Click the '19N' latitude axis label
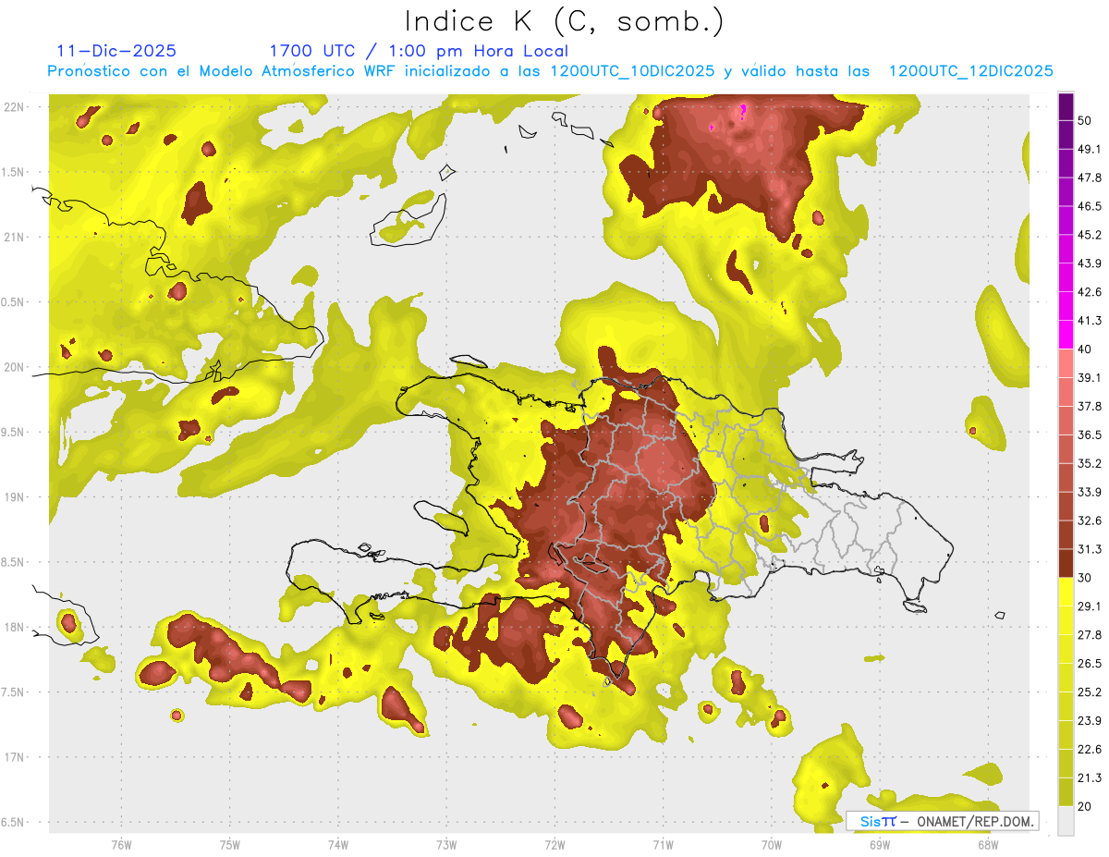Viewport: 1109px width, 857px height. pos(16,497)
